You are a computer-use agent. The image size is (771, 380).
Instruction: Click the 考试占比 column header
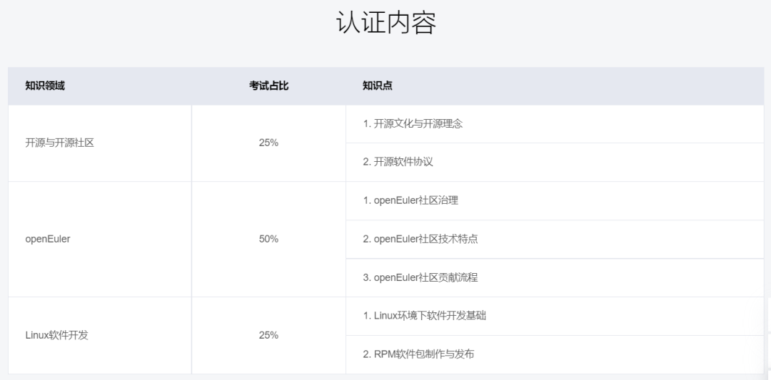click(x=268, y=86)
